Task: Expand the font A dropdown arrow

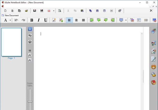Action: (x=11, y=20)
